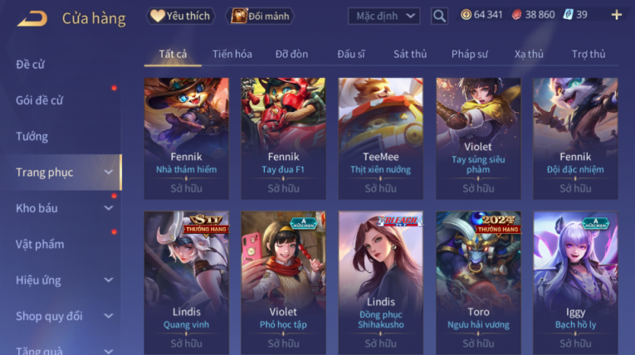This screenshot has height=355, width=635.
Task: Click the blue voucher ticket icon
Action: point(568,15)
